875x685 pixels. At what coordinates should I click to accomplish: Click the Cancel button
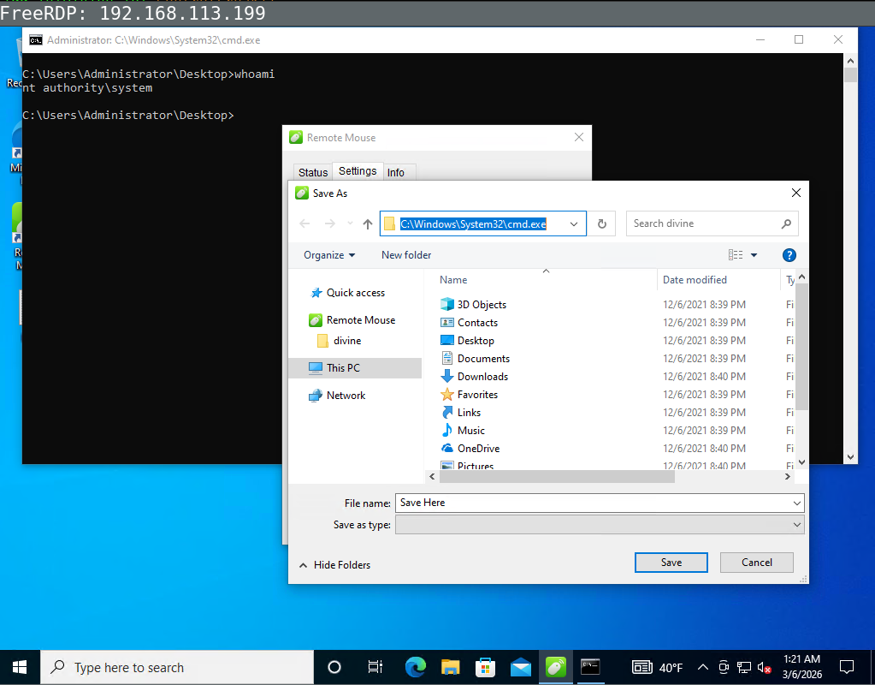click(x=756, y=563)
